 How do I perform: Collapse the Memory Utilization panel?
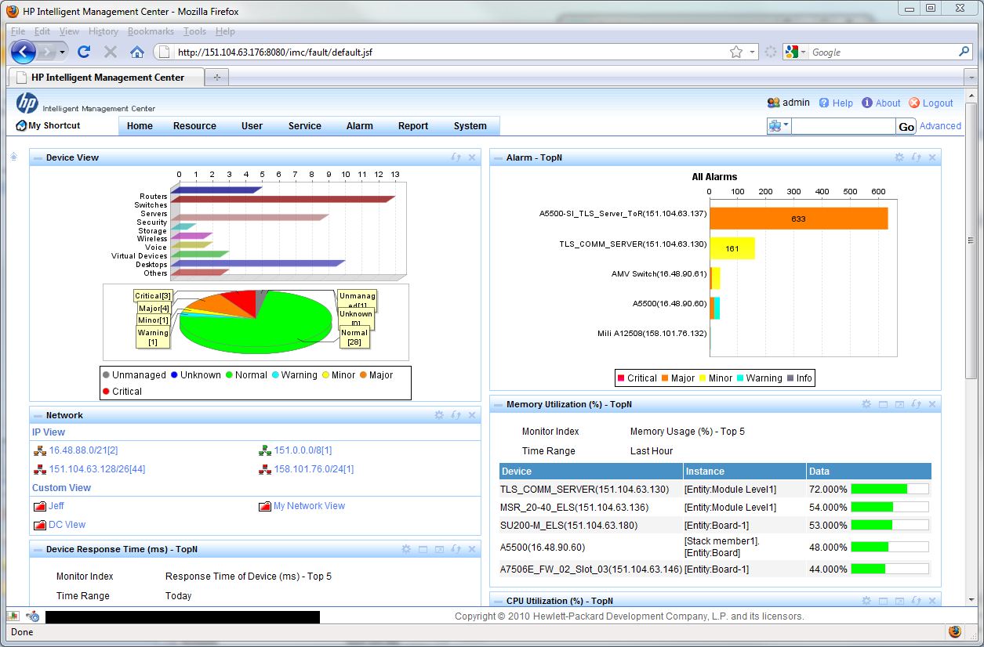[497, 404]
